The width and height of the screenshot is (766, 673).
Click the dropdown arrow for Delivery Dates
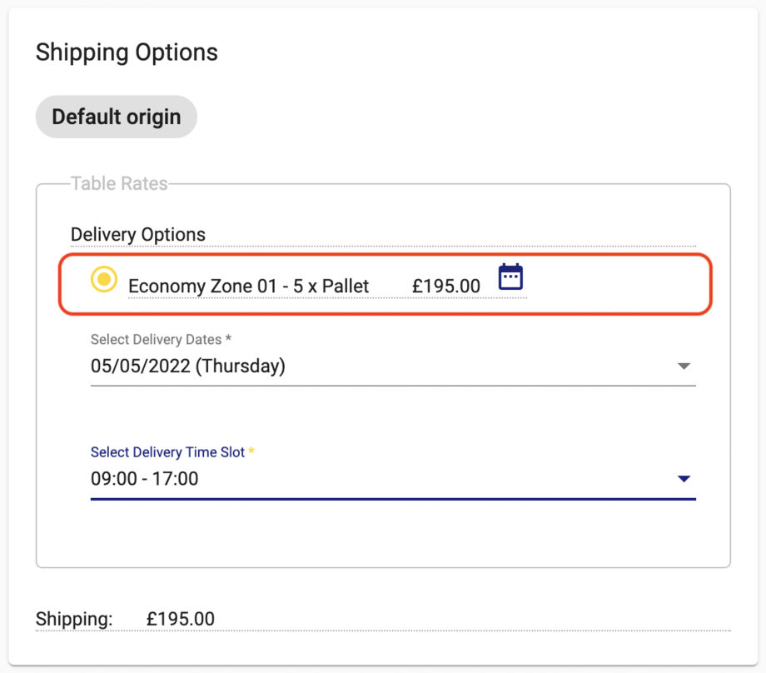click(684, 366)
